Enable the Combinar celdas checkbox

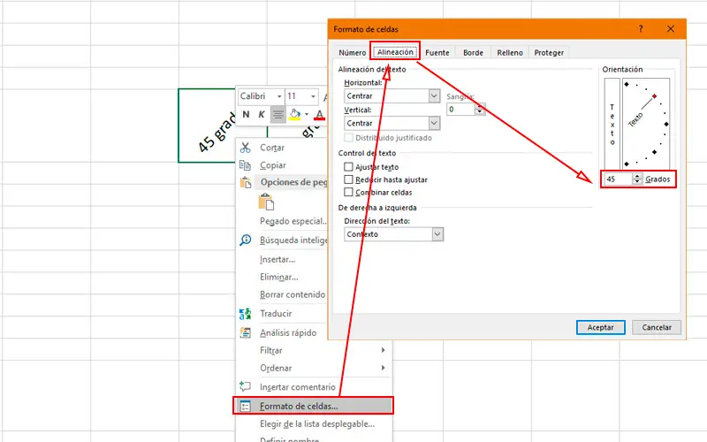click(348, 192)
